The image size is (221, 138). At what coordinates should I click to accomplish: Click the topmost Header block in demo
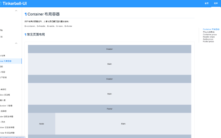pyautogui.click(x=110, y=49)
